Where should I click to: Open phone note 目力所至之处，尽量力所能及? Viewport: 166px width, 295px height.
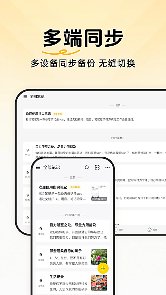point(73,231)
